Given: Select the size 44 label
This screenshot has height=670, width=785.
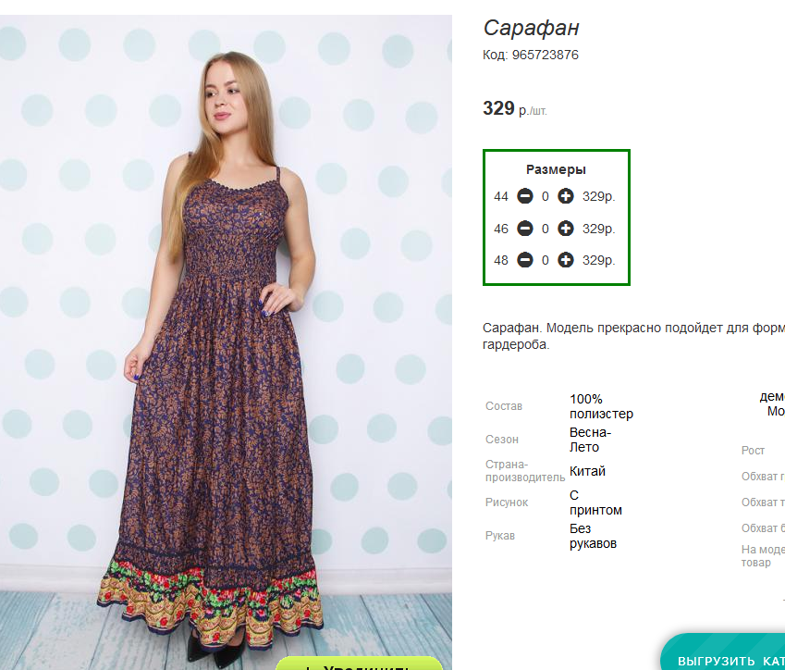Looking at the screenshot, I should [x=501, y=196].
